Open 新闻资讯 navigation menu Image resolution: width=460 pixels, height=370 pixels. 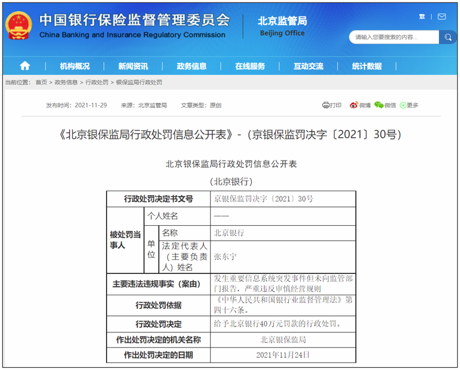pos(133,66)
